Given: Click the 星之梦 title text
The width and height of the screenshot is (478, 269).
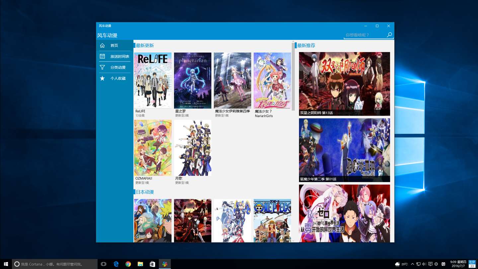Looking at the screenshot, I should click(x=180, y=111).
